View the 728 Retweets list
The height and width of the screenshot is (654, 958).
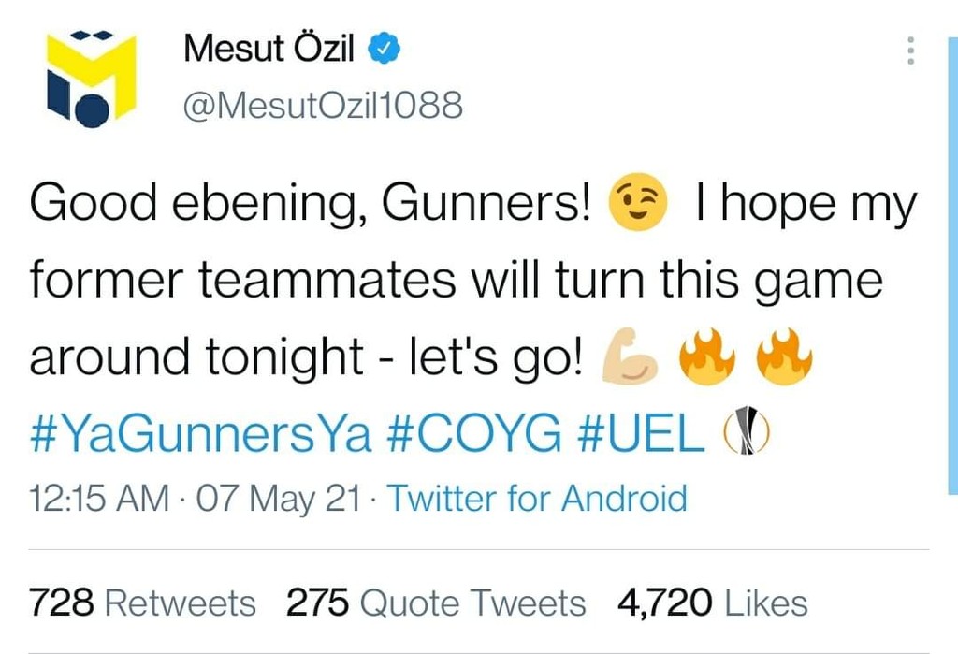[x=143, y=603]
